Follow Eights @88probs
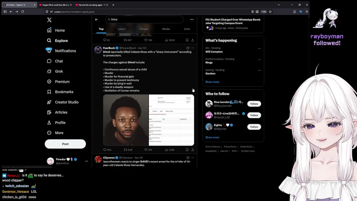 254,127
